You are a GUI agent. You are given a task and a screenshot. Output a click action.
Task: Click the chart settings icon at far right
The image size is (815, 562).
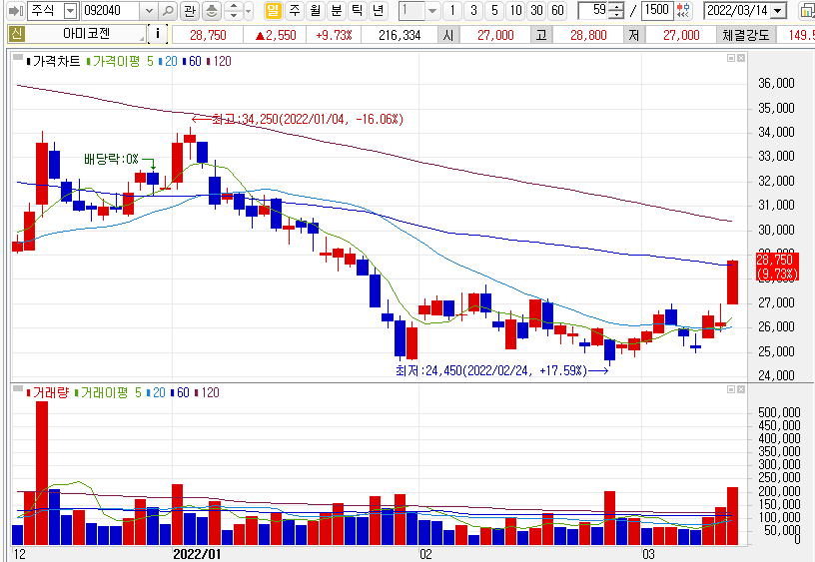pos(807,11)
